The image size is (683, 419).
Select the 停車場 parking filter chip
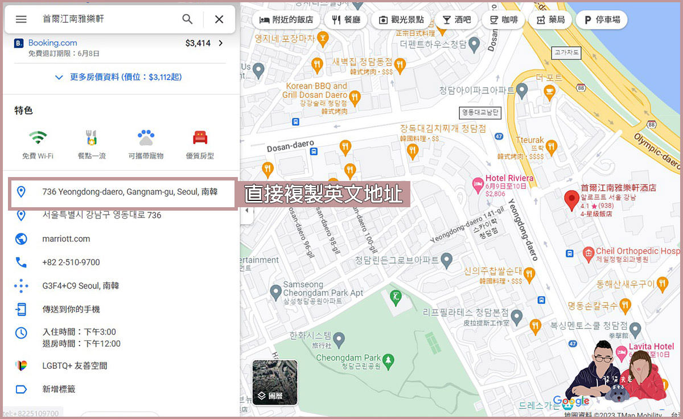coord(602,19)
